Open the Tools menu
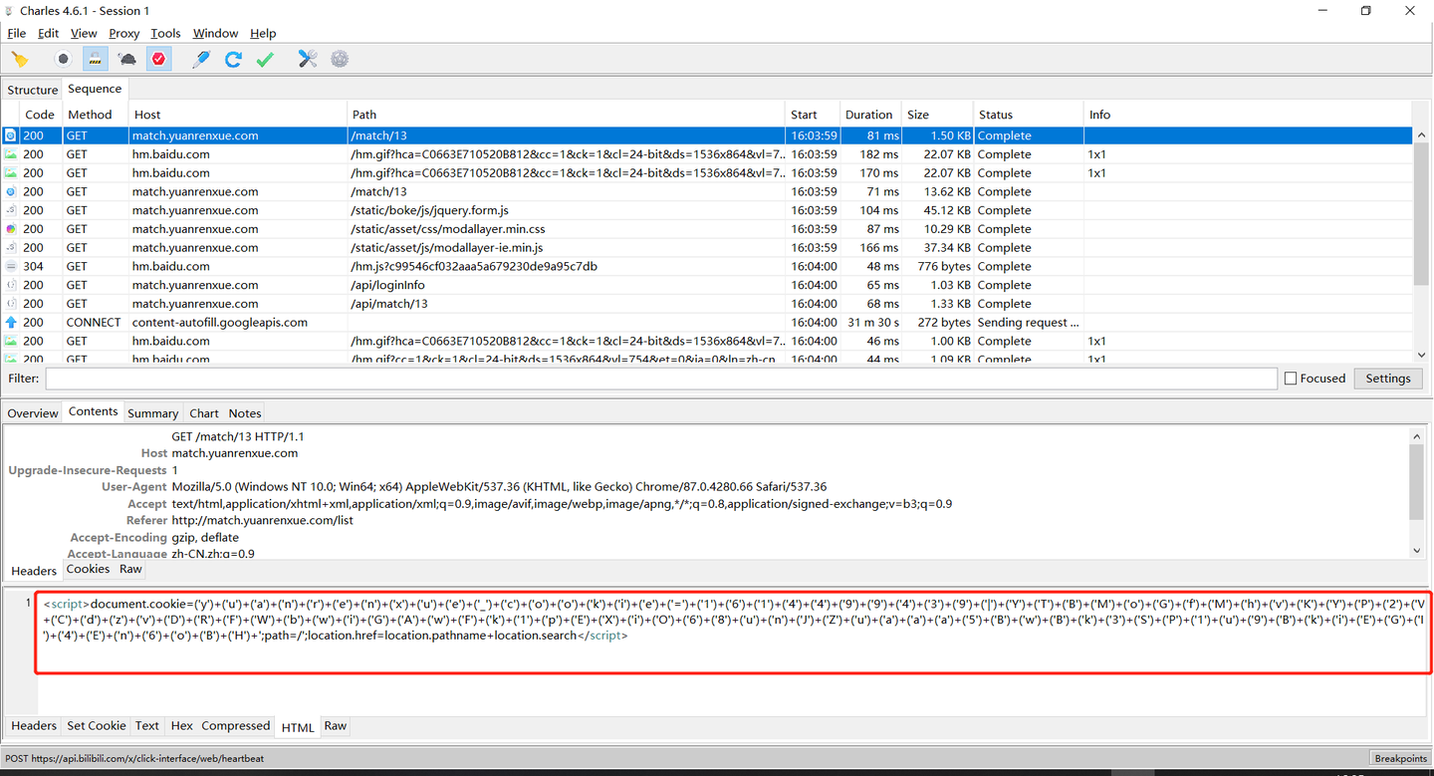The image size is (1434, 776). click(x=165, y=33)
